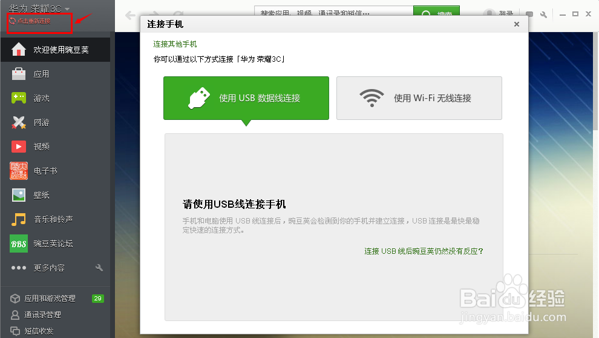
Task: Click the back arrow navigation icon
Action: [x=130, y=15]
